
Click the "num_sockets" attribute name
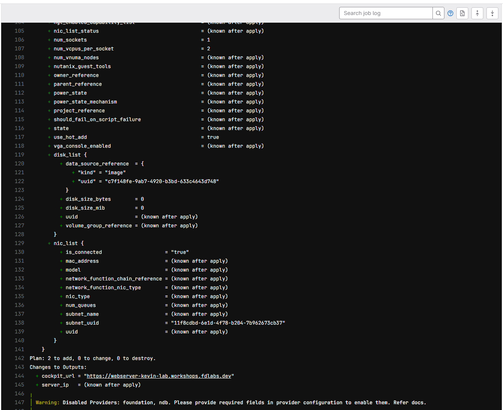point(70,40)
